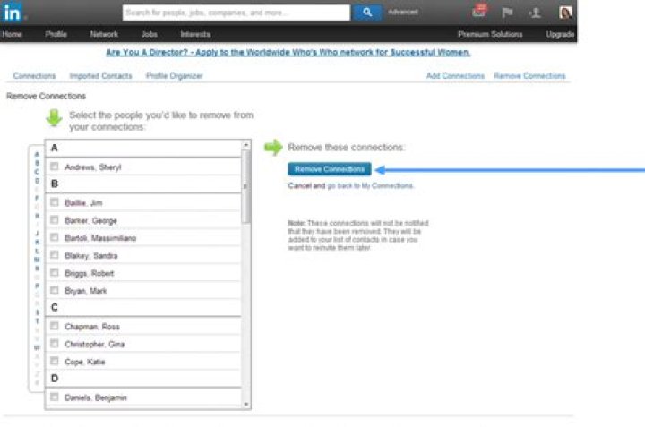Screen dimensions: 645x427
Task: Tick the checkbox next to Cope, Katie
Action: click(x=55, y=361)
